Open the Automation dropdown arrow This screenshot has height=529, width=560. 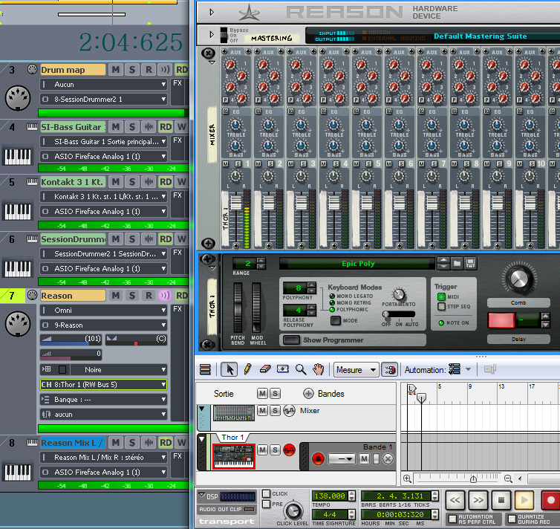468,369
